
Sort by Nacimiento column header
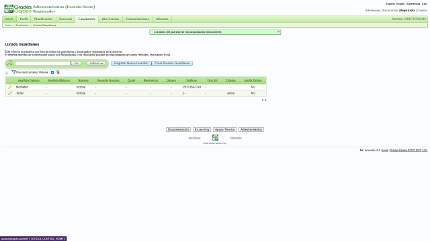pyautogui.click(x=150, y=80)
